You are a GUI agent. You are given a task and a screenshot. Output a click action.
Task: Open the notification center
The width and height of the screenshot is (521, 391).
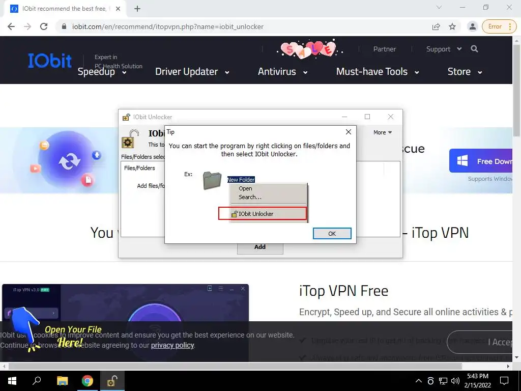[504, 381]
